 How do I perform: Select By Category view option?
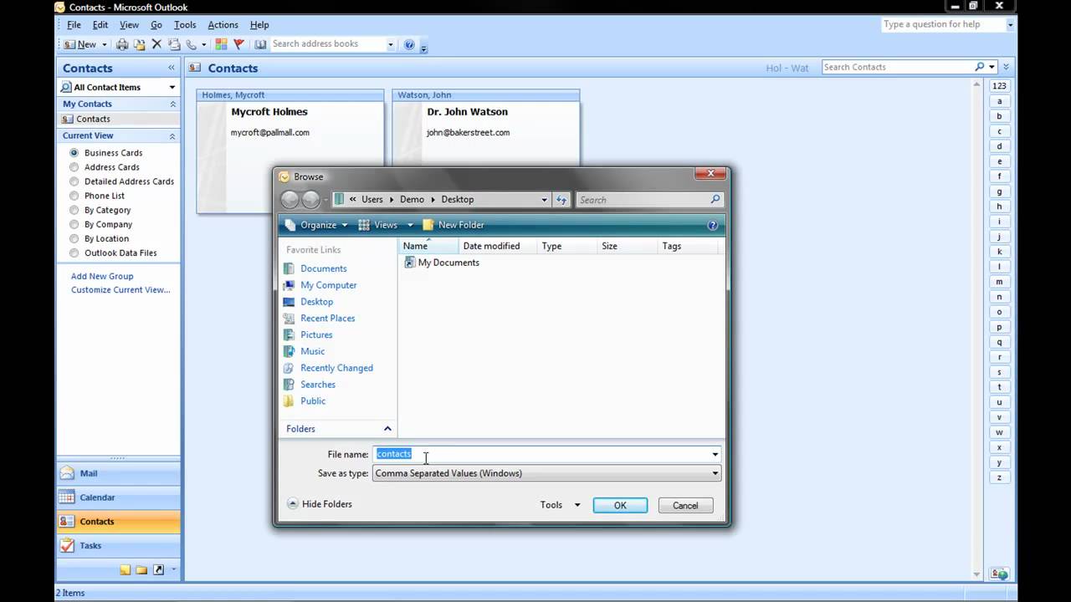tap(100, 210)
